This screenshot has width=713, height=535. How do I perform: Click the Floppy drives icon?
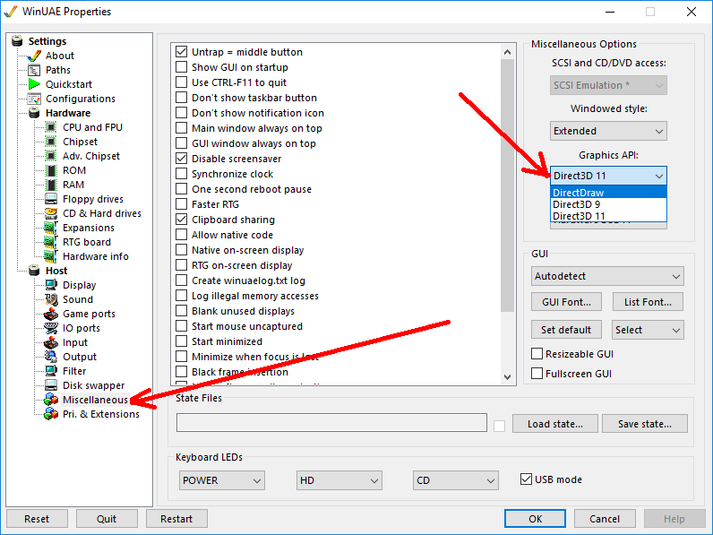(x=51, y=199)
